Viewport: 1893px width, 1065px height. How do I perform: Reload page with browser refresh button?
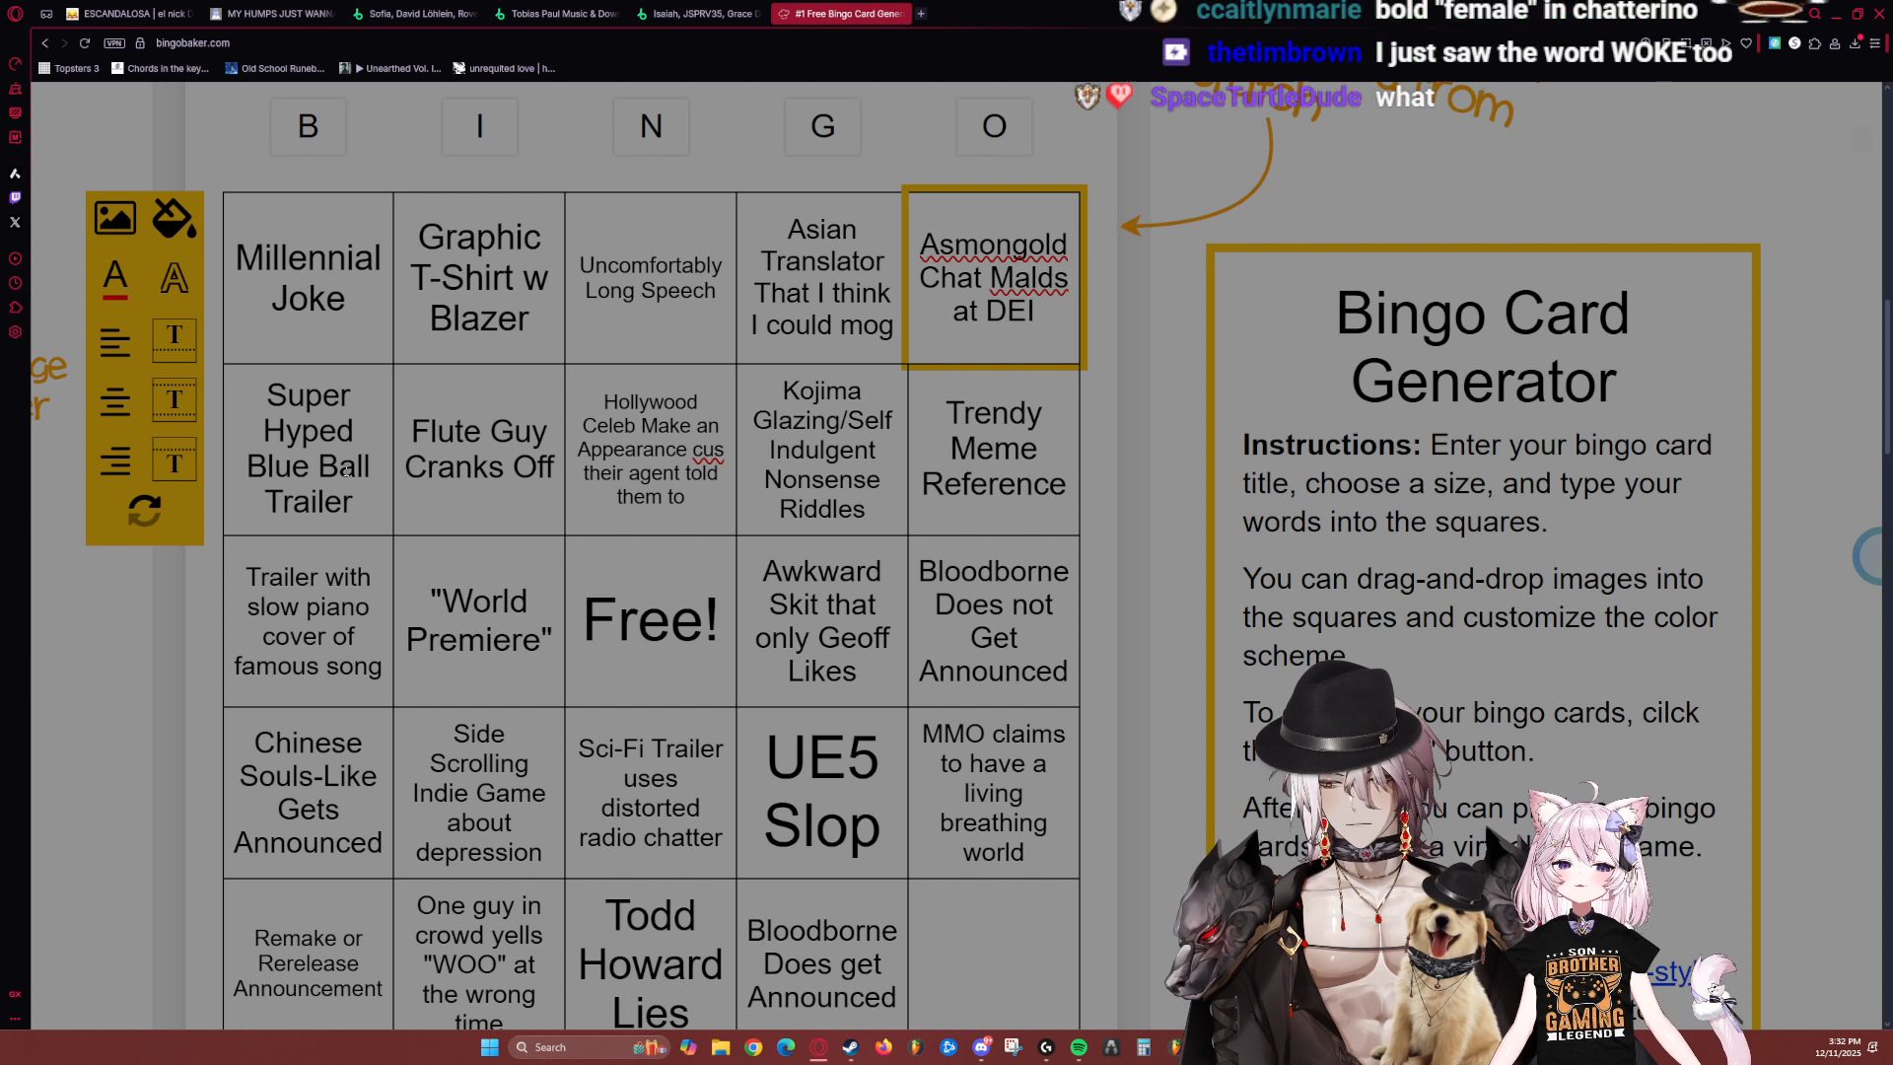(x=85, y=43)
